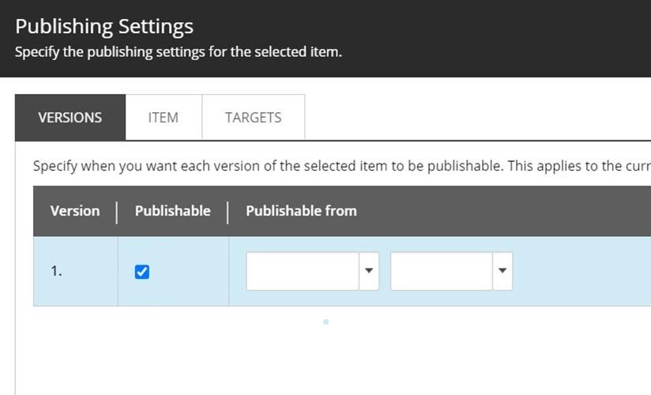Switch to the VERSIONS tab
This screenshot has width=651, height=395.
[70, 118]
